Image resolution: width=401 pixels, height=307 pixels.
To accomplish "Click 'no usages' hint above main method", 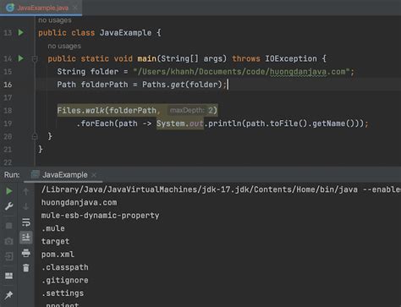I will 64,46.
